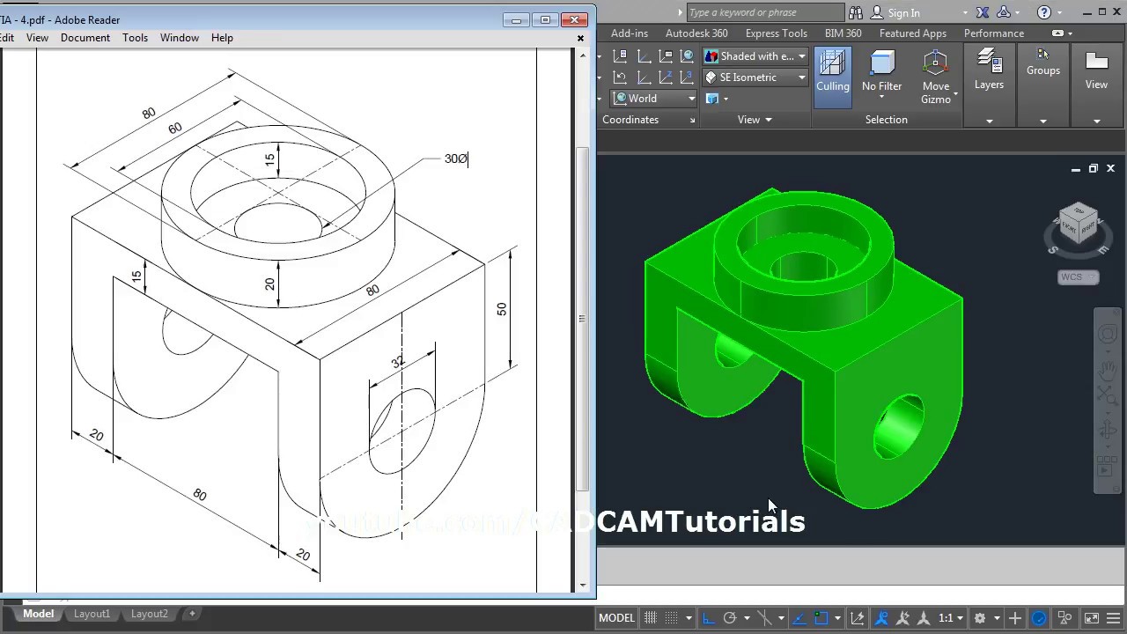1127x634 pixels.
Task: Click the workspace settings gear in the status bar
Action: (x=978, y=617)
